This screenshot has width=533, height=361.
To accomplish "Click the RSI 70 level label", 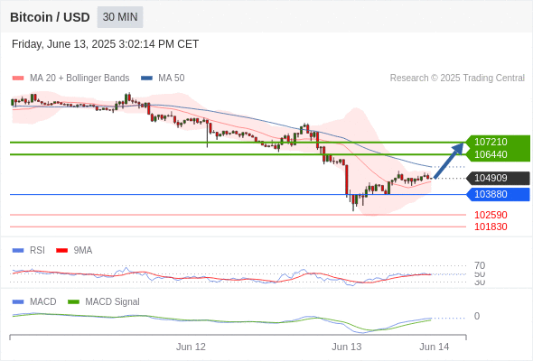I will (x=480, y=265).
